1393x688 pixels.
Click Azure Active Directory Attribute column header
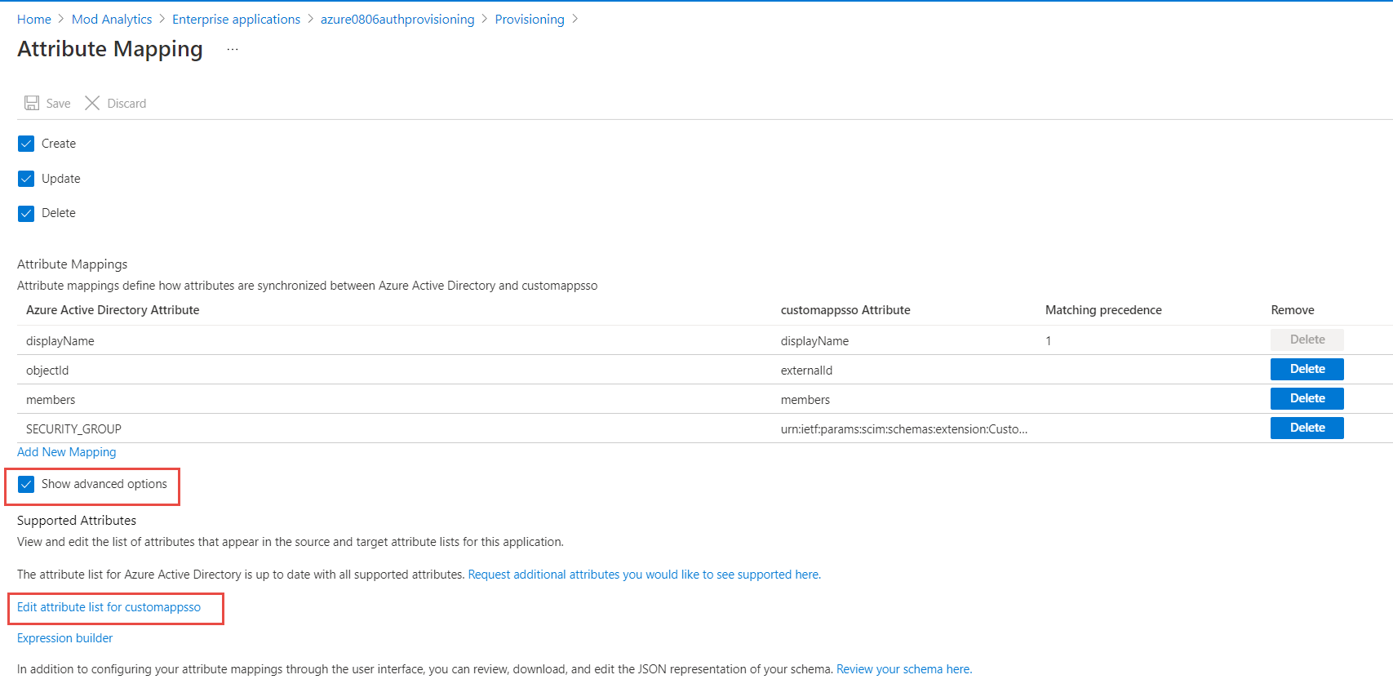[x=113, y=310]
